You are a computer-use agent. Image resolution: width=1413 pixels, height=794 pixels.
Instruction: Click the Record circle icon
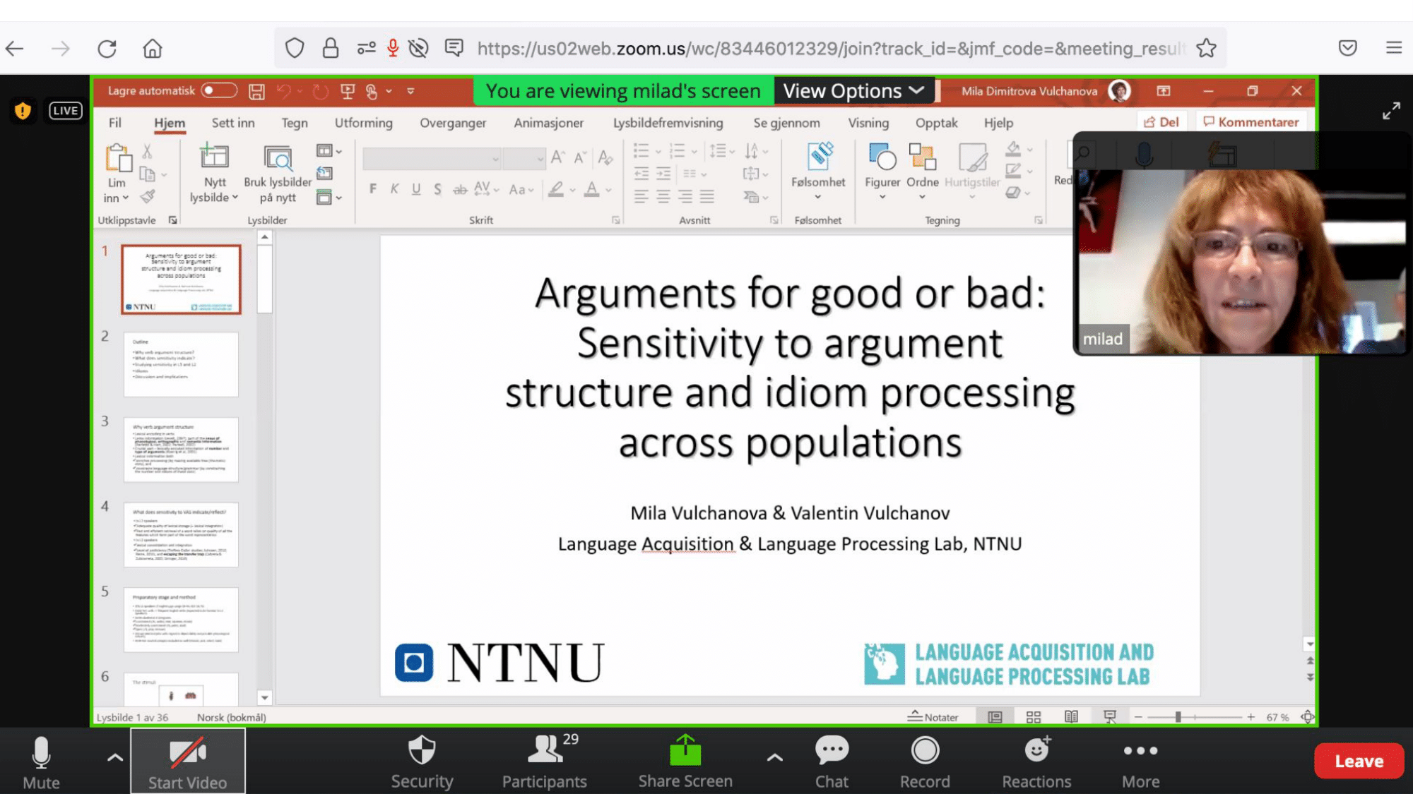(x=924, y=750)
